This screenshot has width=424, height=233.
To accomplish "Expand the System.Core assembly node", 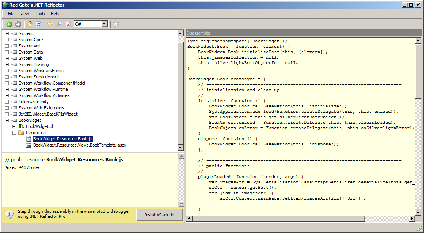I will [7, 40].
